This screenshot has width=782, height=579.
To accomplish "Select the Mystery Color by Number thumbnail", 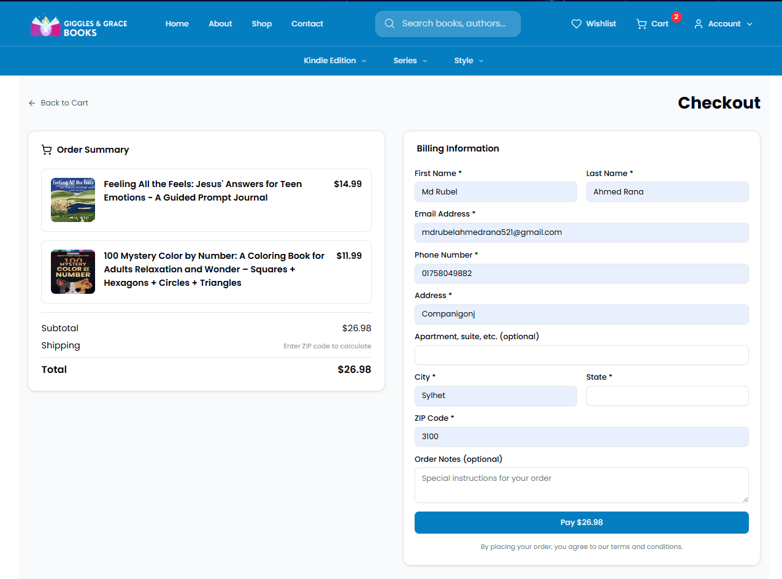I will click(73, 272).
